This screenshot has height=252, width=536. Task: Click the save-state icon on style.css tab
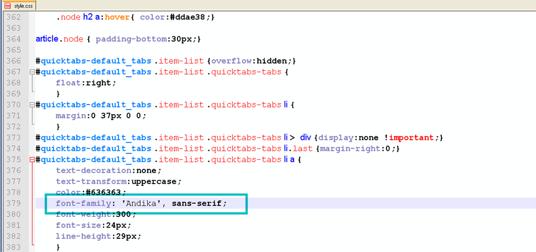7,5
